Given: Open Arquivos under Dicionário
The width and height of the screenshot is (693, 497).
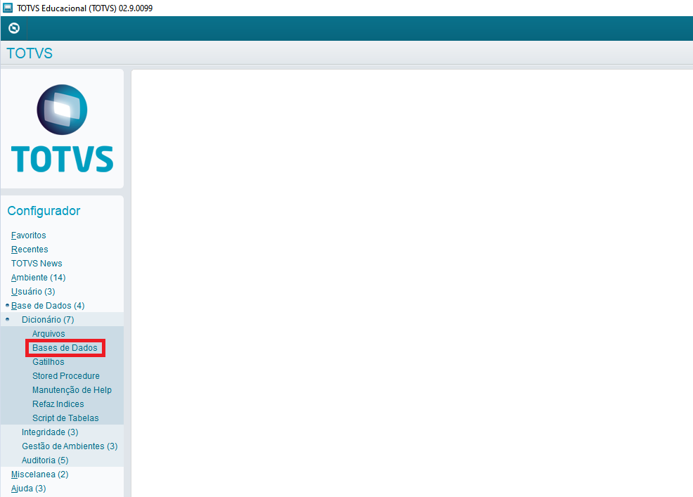Looking at the screenshot, I should point(48,334).
